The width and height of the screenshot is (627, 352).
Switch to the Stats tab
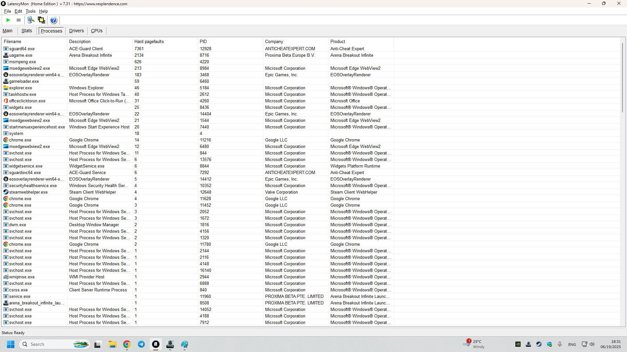tap(27, 31)
